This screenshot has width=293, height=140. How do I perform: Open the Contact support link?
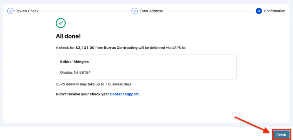tap(125, 94)
